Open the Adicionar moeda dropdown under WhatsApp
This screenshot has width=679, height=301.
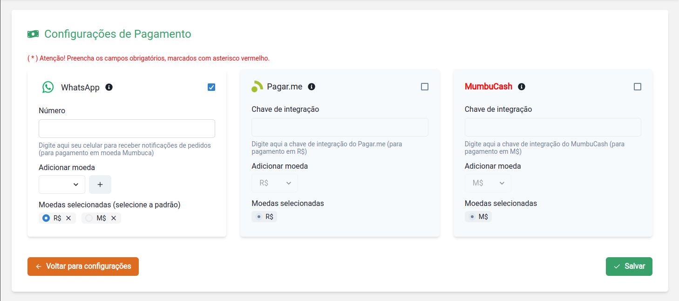[61, 184]
